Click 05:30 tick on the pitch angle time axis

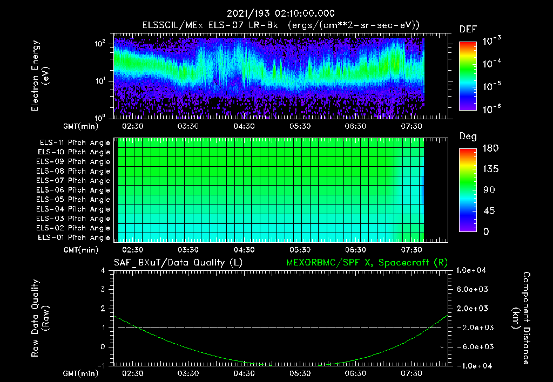pyautogui.click(x=300, y=250)
